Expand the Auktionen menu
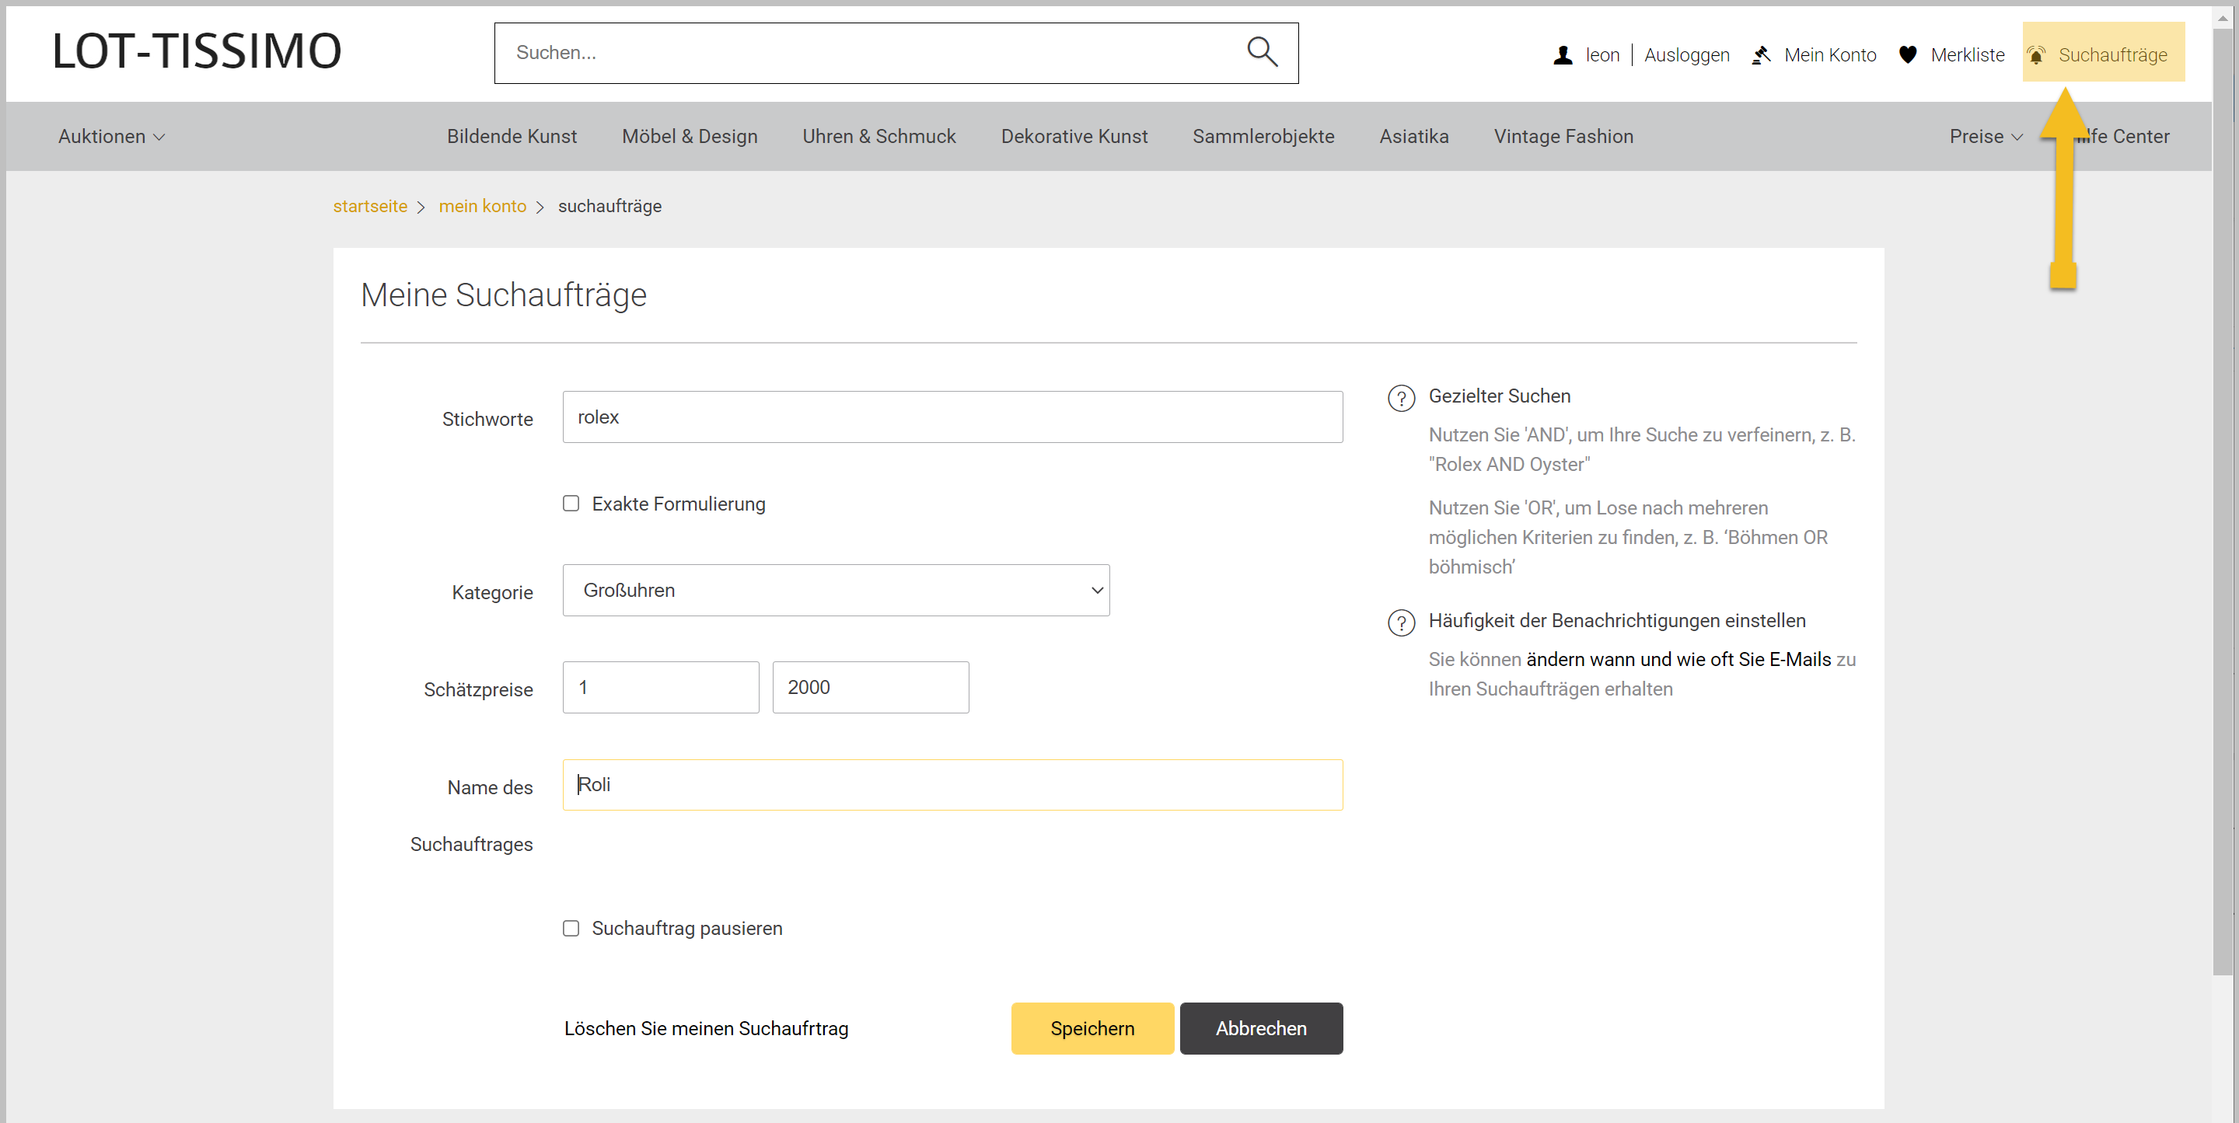The width and height of the screenshot is (2239, 1123). pyautogui.click(x=111, y=137)
